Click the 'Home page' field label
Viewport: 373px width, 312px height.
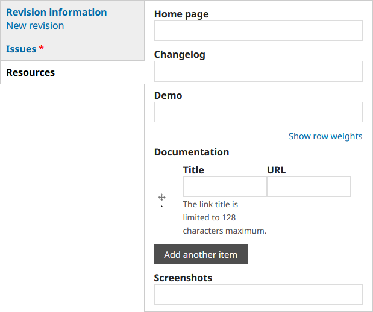181,14
